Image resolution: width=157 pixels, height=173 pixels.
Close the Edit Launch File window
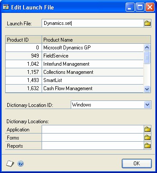pos(150,7)
